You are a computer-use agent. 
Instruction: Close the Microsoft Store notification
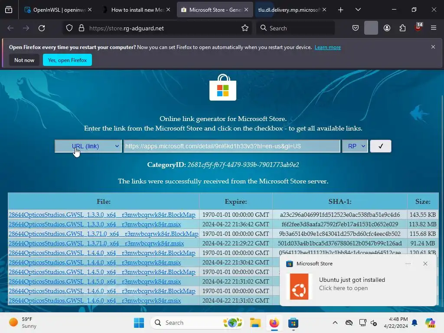pos(425,264)
